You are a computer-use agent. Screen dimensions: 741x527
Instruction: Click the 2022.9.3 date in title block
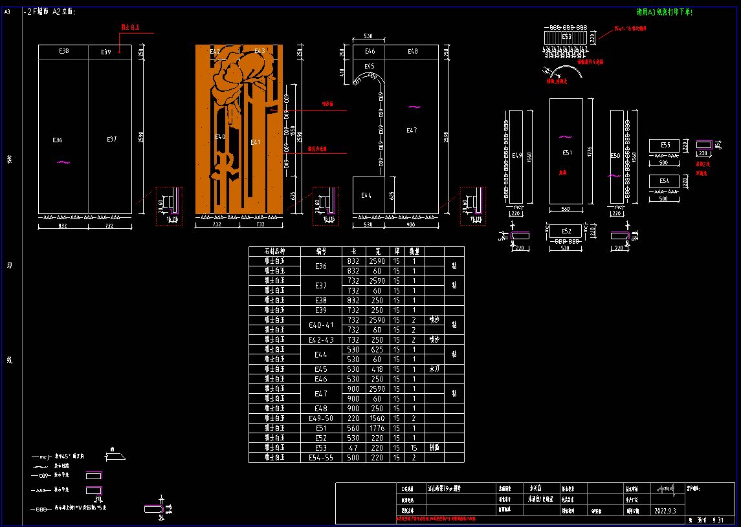(665, 511)
